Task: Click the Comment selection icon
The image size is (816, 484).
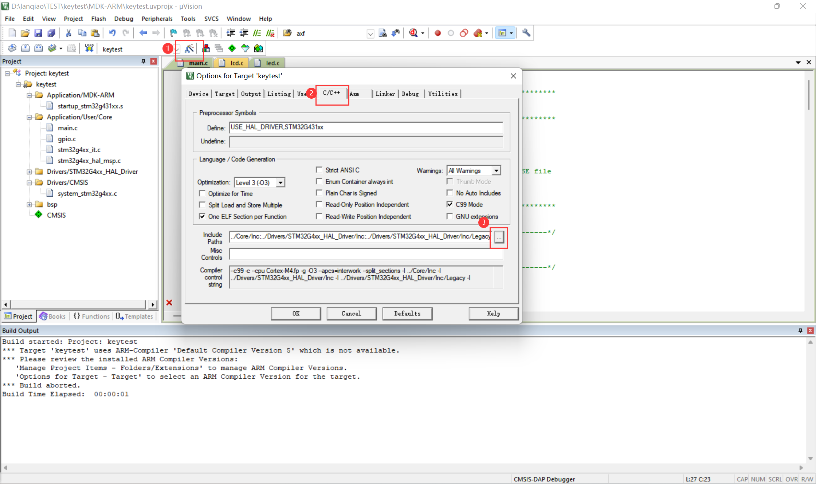Action: 257,33
